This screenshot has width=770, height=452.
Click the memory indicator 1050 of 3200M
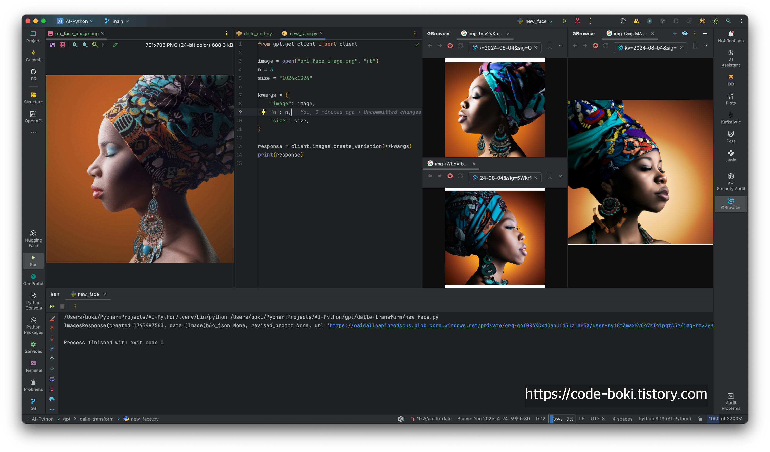[725, 419]
